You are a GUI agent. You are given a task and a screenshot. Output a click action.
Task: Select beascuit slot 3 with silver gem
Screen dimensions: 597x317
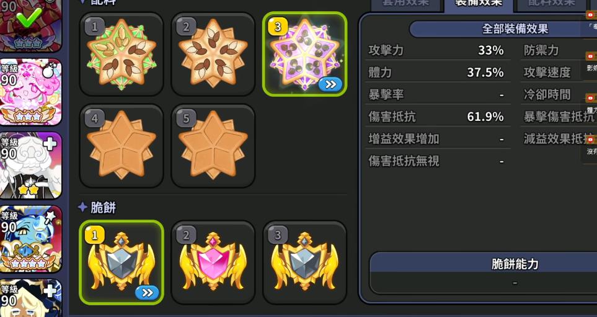pyautogui.click(x=304, y=262)
